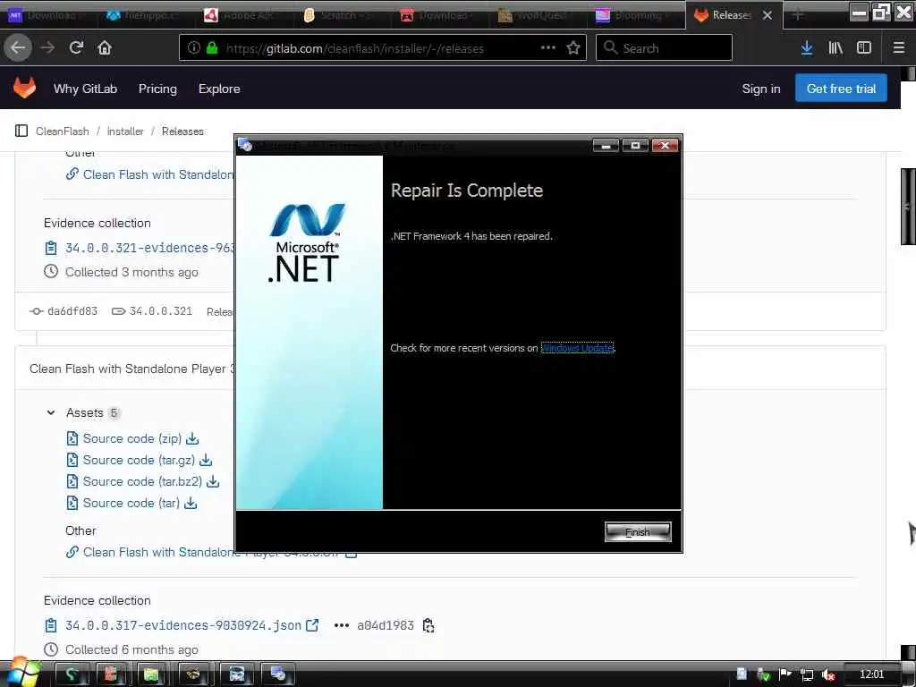Switch to the Adobe AIR tab

coord(244,15)
